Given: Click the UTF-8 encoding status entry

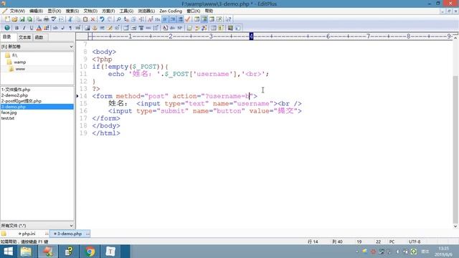Looking at the screenshot, I should (x=415, y=242).
